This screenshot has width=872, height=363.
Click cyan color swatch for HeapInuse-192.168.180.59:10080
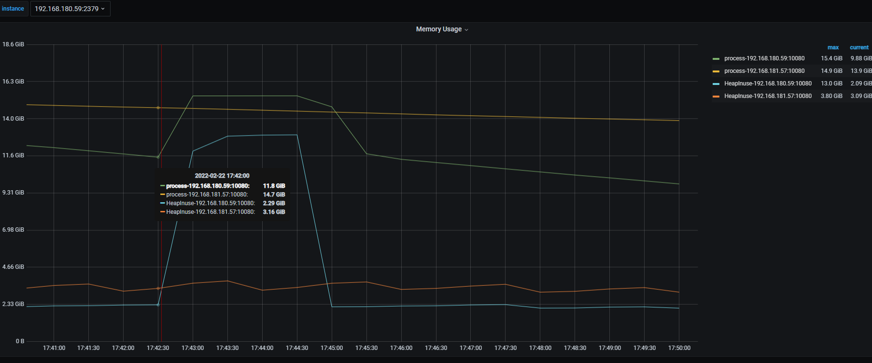[716, 84]
